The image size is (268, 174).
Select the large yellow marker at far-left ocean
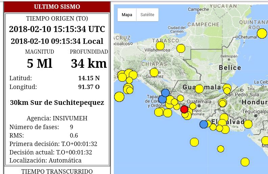pos(119,97)
